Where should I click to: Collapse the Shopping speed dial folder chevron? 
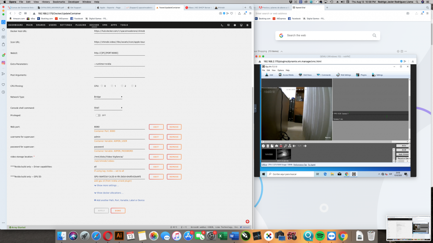pos(281,51)
